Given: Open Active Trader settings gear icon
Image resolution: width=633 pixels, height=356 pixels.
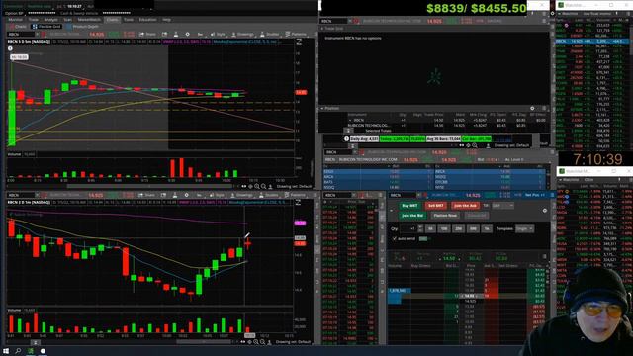Looking at the screenshot, I should pyautogui.click(x=545, y=211).
